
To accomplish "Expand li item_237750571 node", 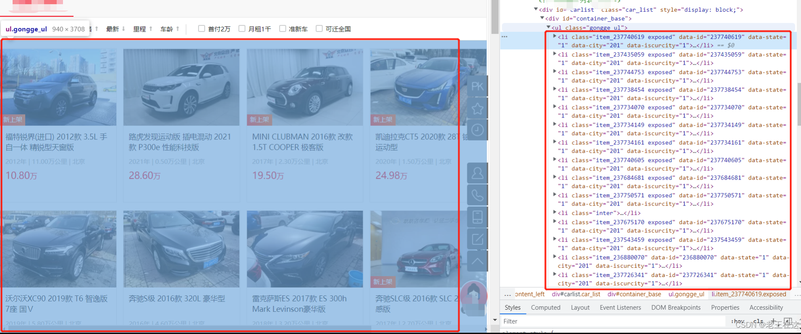I will [x=555, y=195].
